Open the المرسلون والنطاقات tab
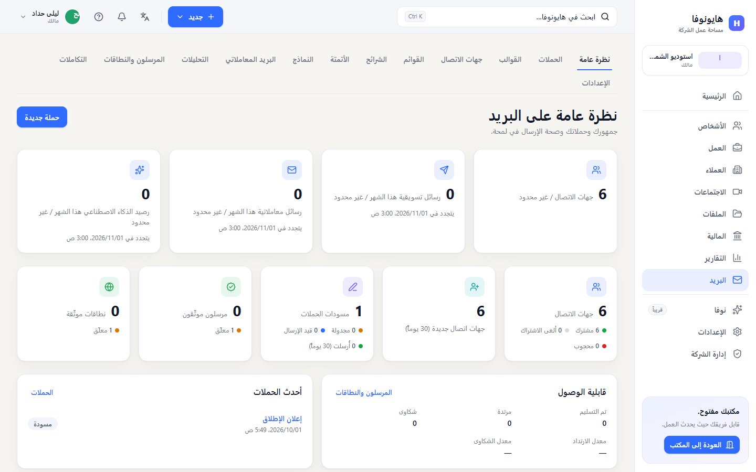Screen dimensions: 756x472 pyautogui.click(x=134, y=59)
